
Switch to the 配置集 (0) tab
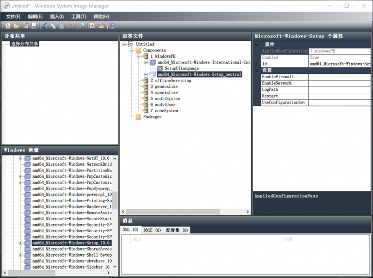tap(177, 230)
